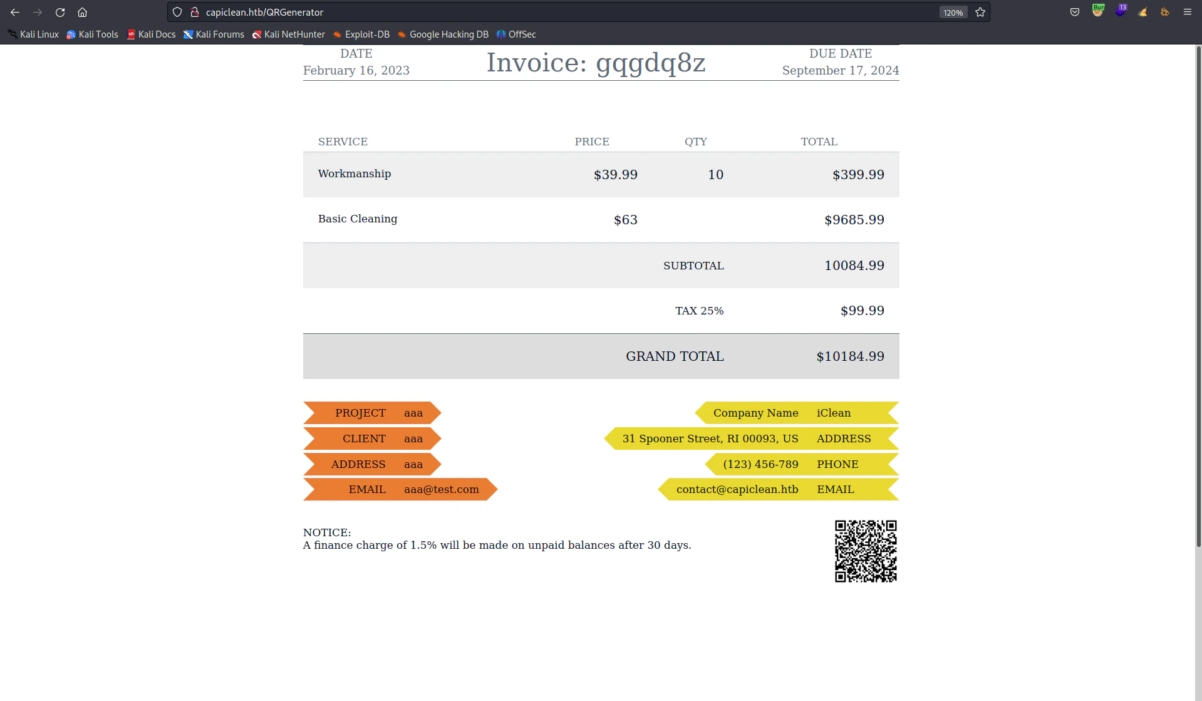The width and height of the screenshot is (1202, 701).
Task: Open the Kali Tools bookmark
Action: click(93, 34)
